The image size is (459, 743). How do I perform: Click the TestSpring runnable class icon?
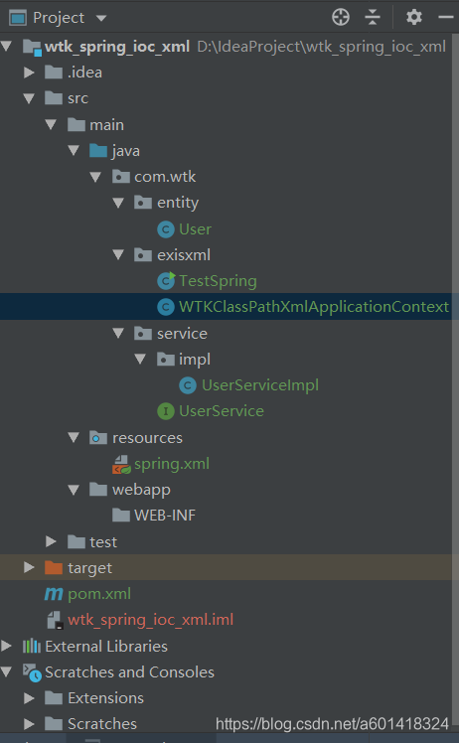click(166, 281)
